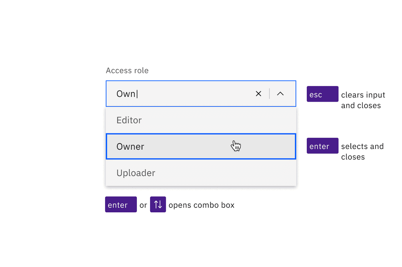Click the 'opens combo box' text
402x267 pixels.
(x=201, y=205)
